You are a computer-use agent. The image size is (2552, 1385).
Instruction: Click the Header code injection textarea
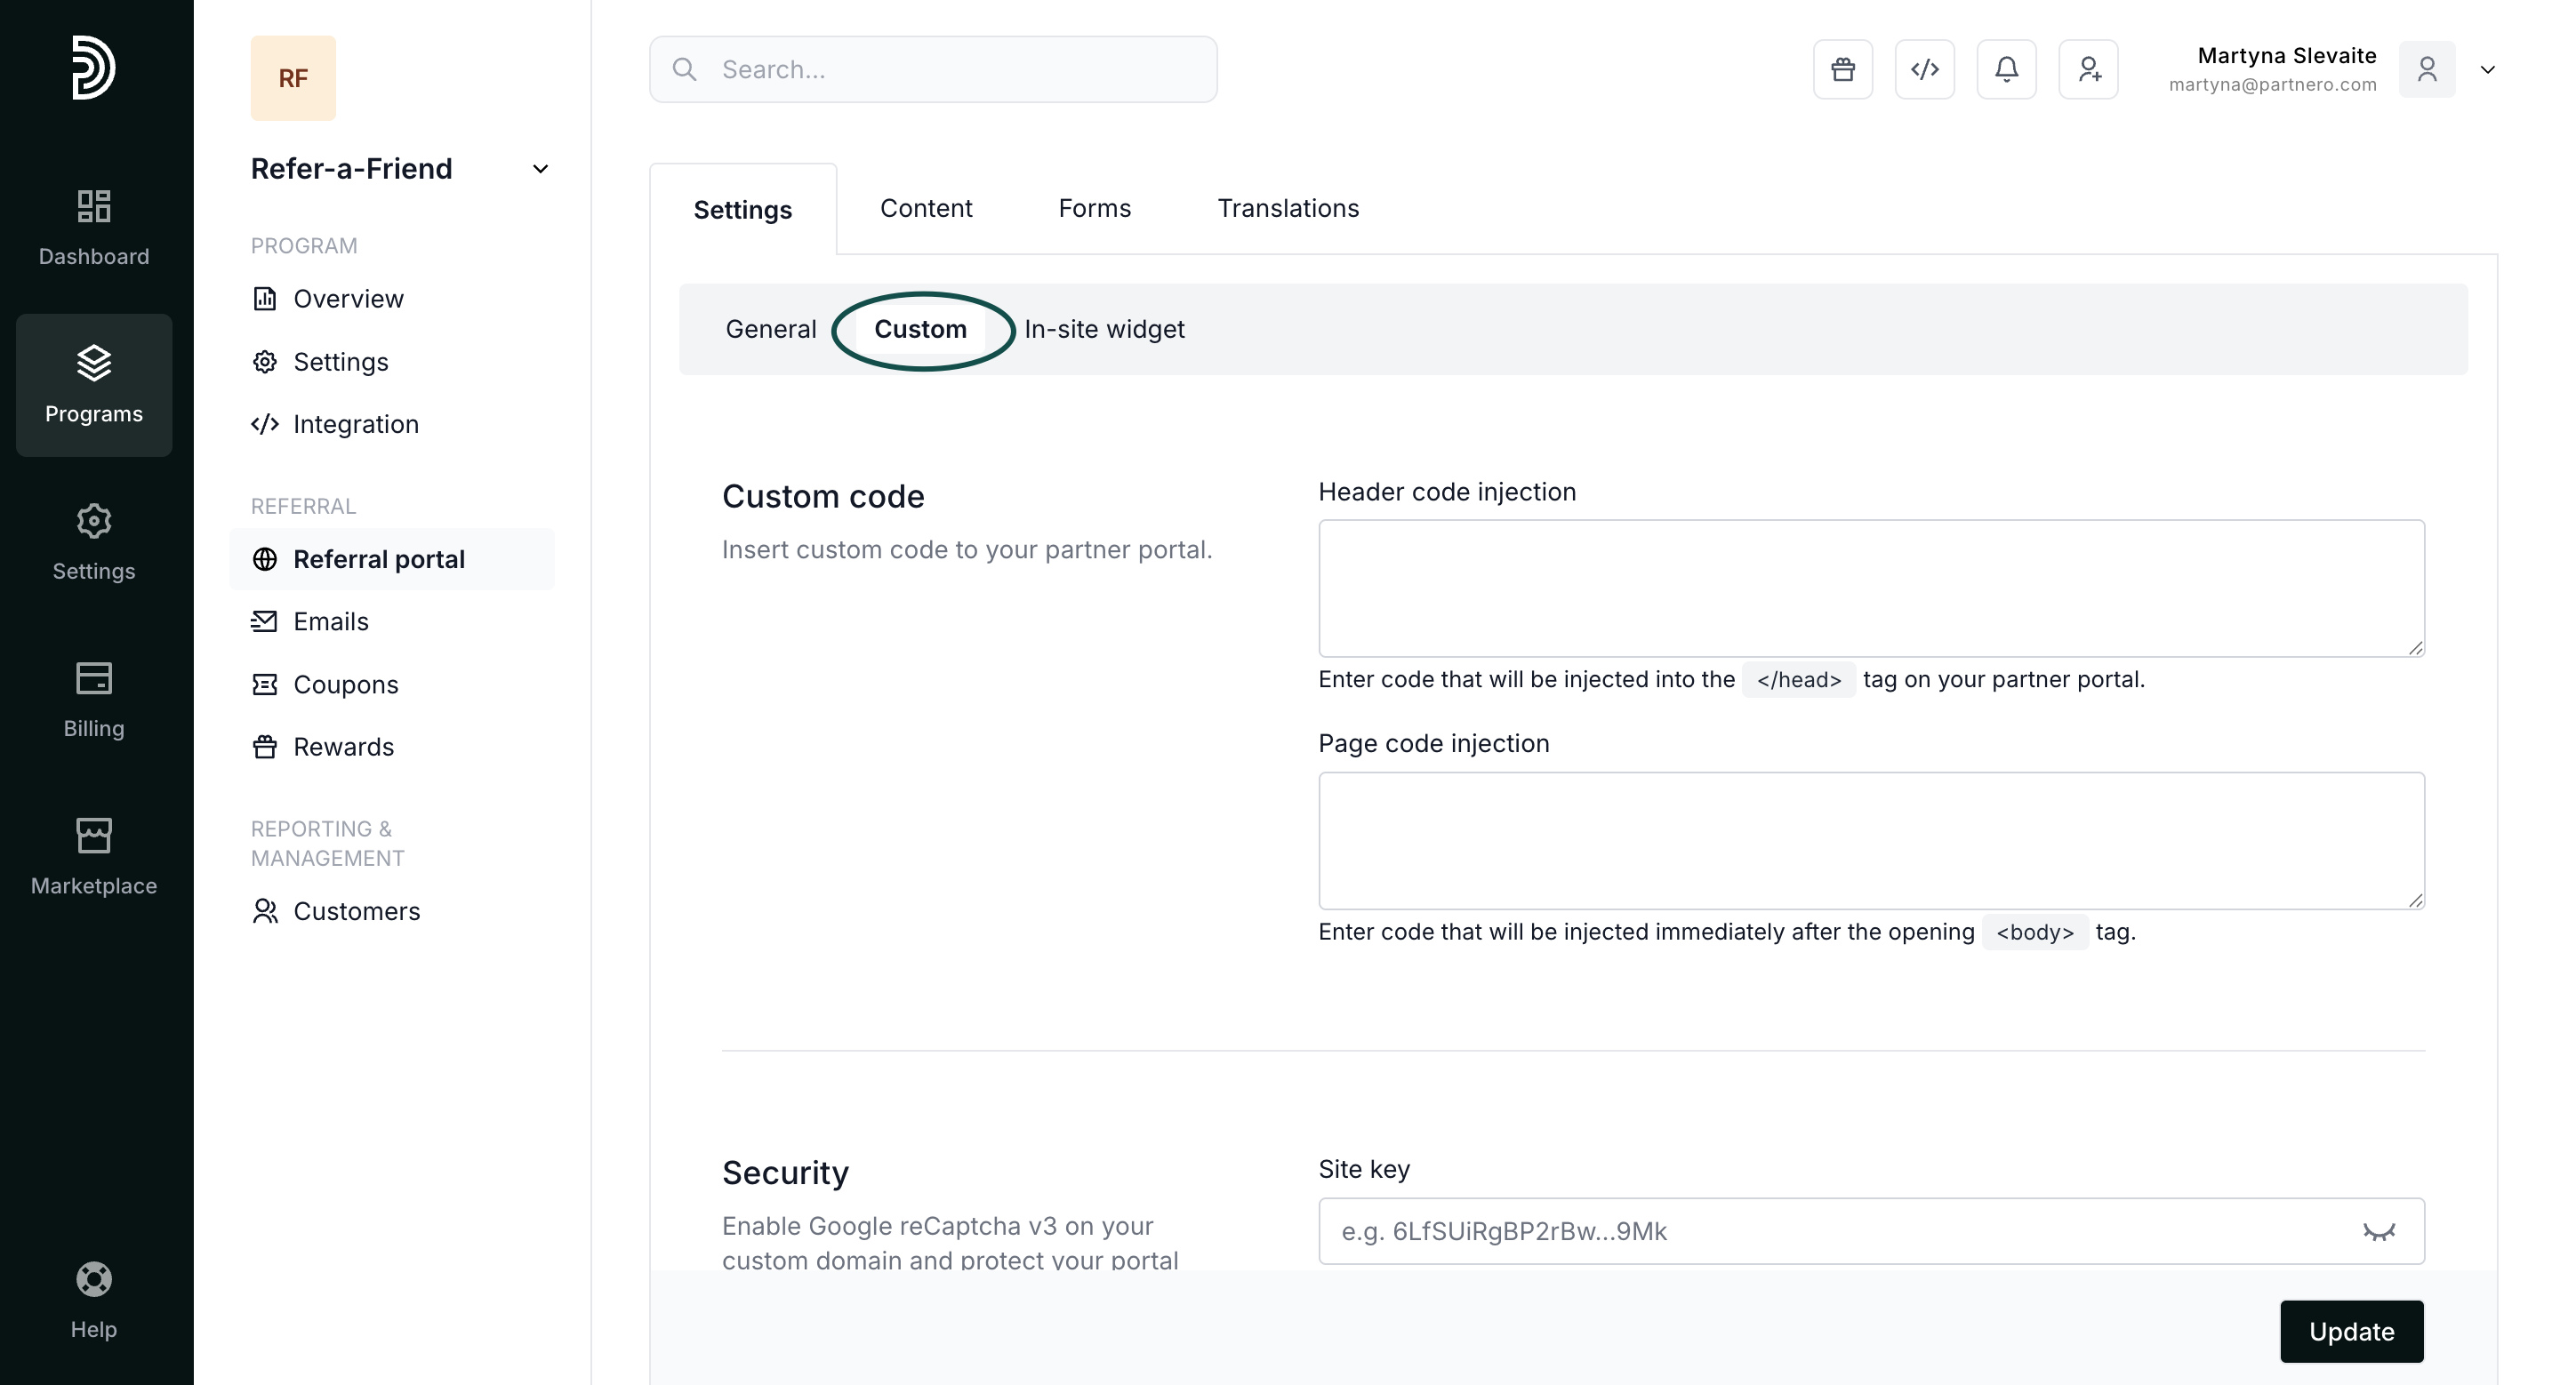1870,588
